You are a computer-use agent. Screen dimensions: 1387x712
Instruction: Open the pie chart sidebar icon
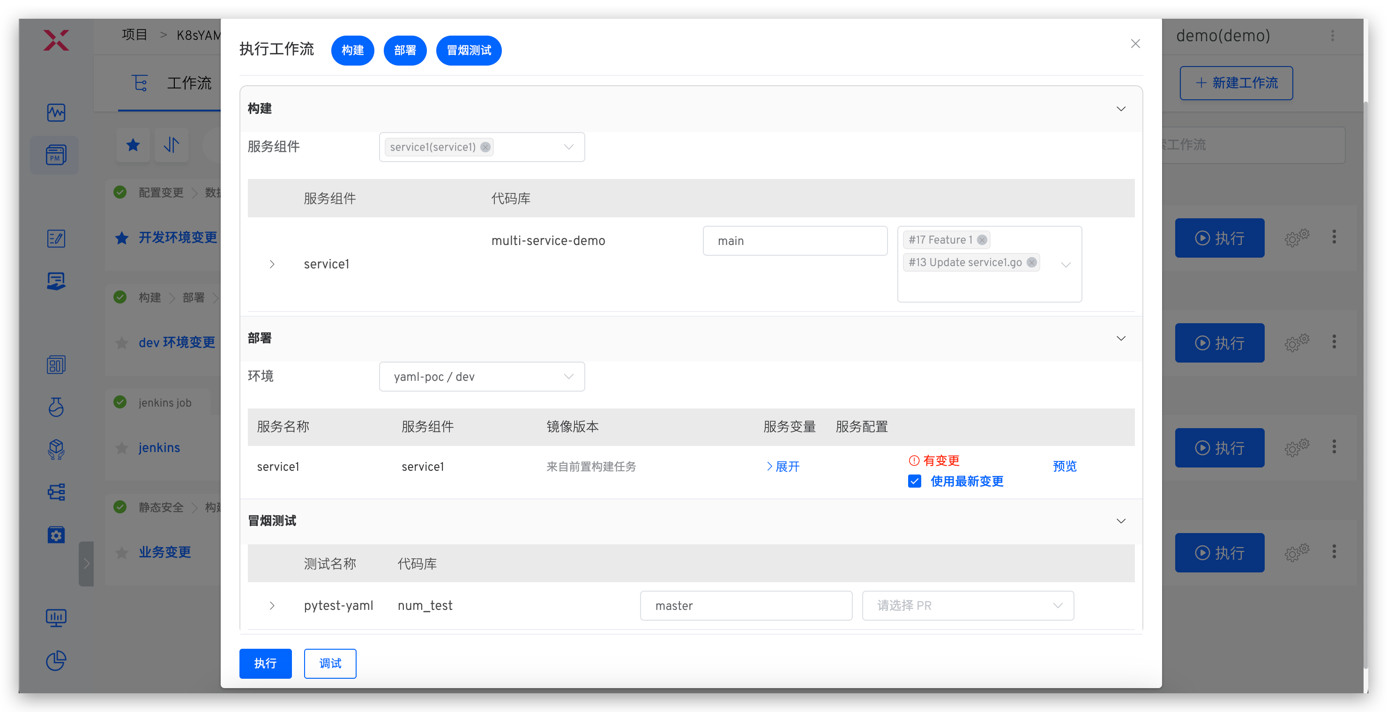56,660
